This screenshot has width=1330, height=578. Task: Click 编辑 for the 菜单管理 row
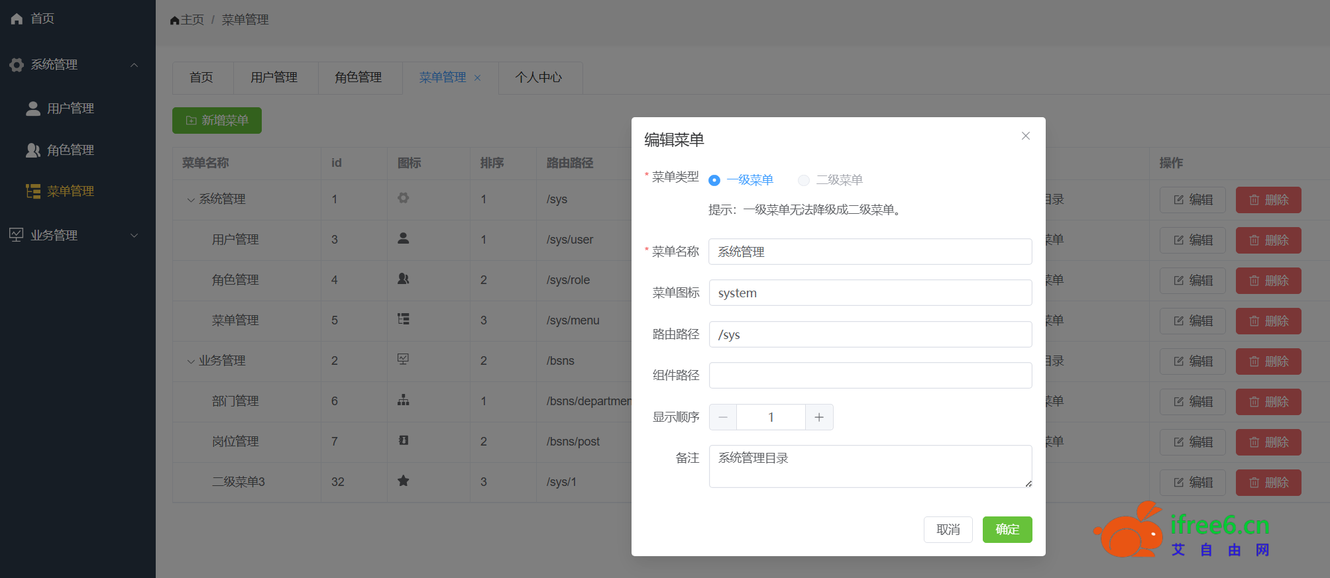pyautogui.click(x=1193, y=321)
